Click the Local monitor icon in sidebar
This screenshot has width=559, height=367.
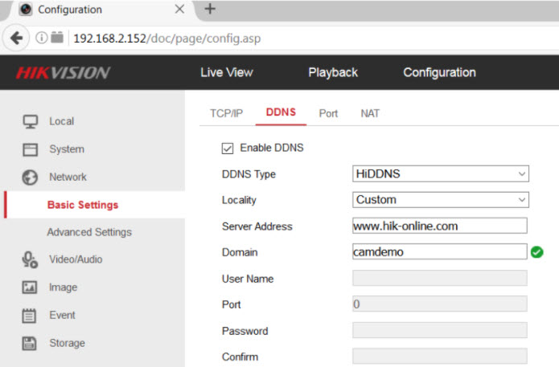pyautogui.click(x=31, y=121)
